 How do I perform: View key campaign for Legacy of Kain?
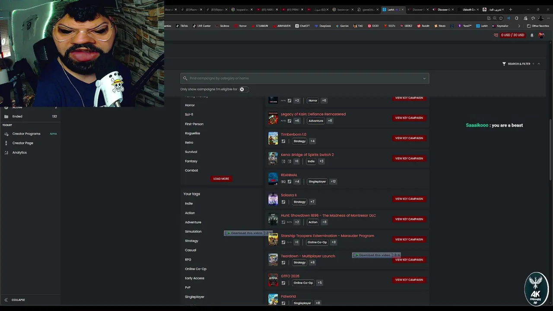click(409, 118)
